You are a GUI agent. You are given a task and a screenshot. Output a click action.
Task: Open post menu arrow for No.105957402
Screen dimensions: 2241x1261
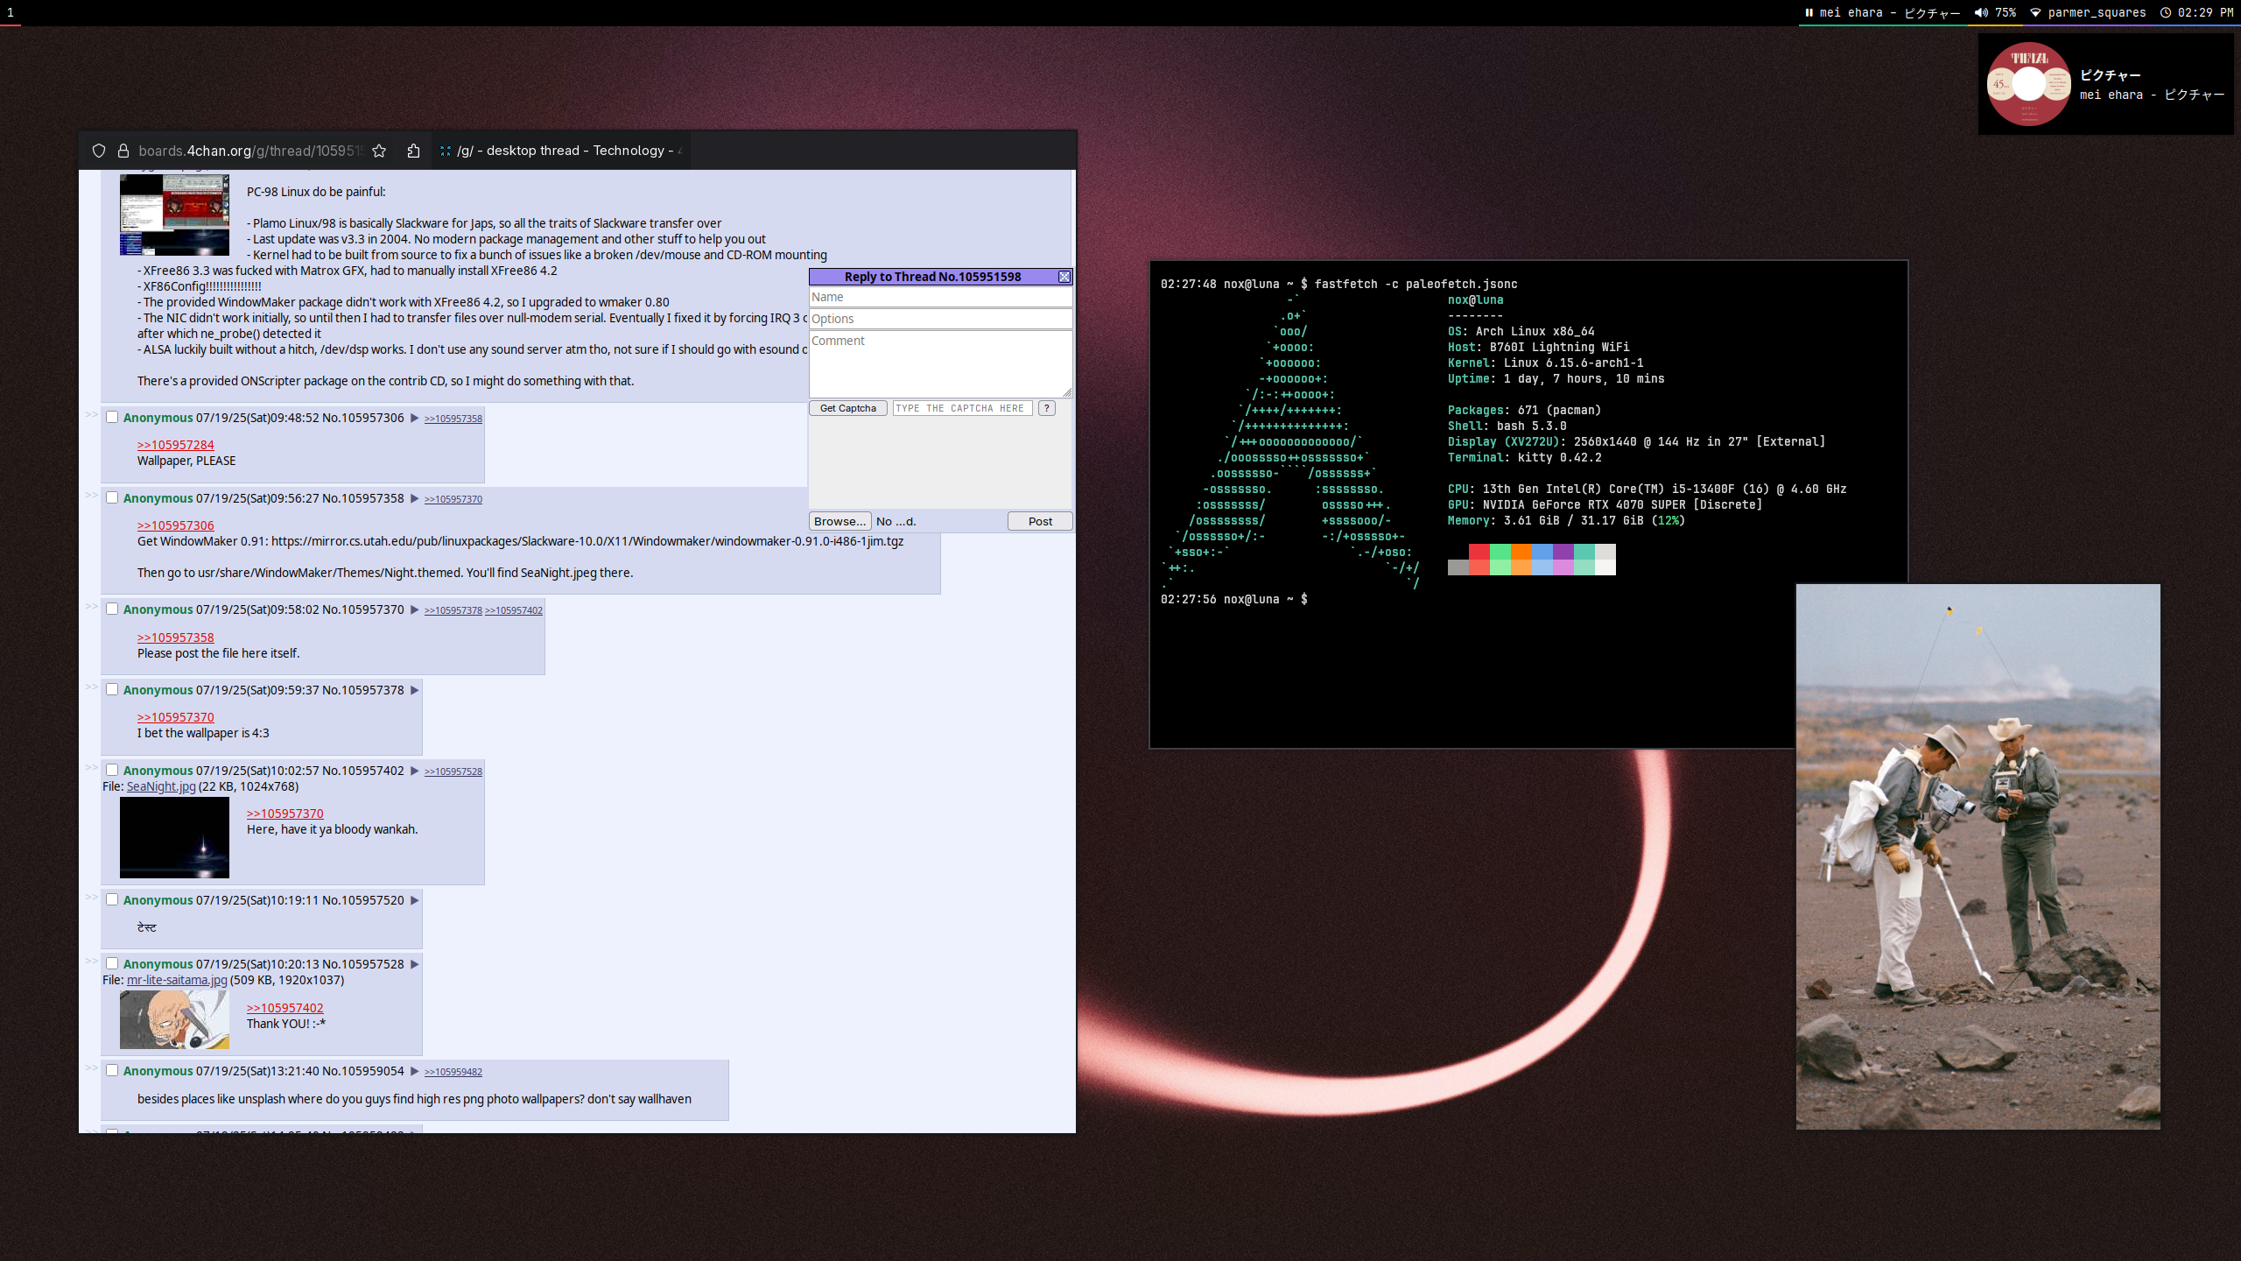pos(415,771)
